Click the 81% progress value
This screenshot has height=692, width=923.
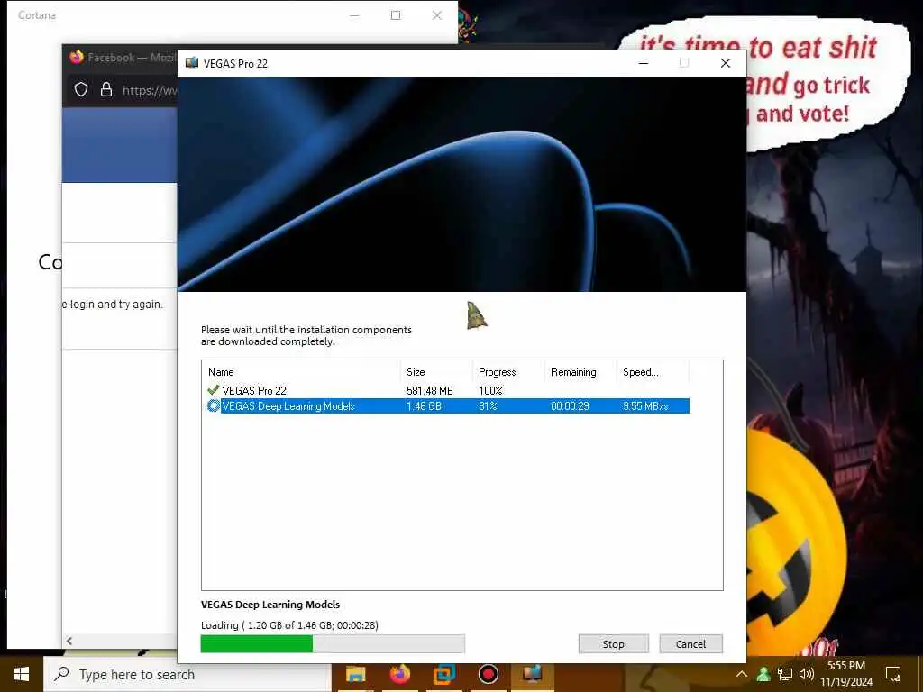488,406
